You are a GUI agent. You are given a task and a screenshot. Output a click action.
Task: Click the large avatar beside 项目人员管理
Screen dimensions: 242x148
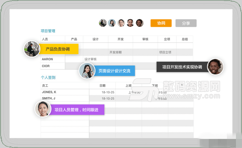43,109
